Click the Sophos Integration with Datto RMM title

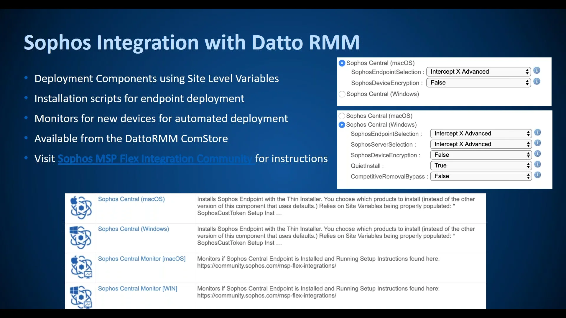click(192, 42)
